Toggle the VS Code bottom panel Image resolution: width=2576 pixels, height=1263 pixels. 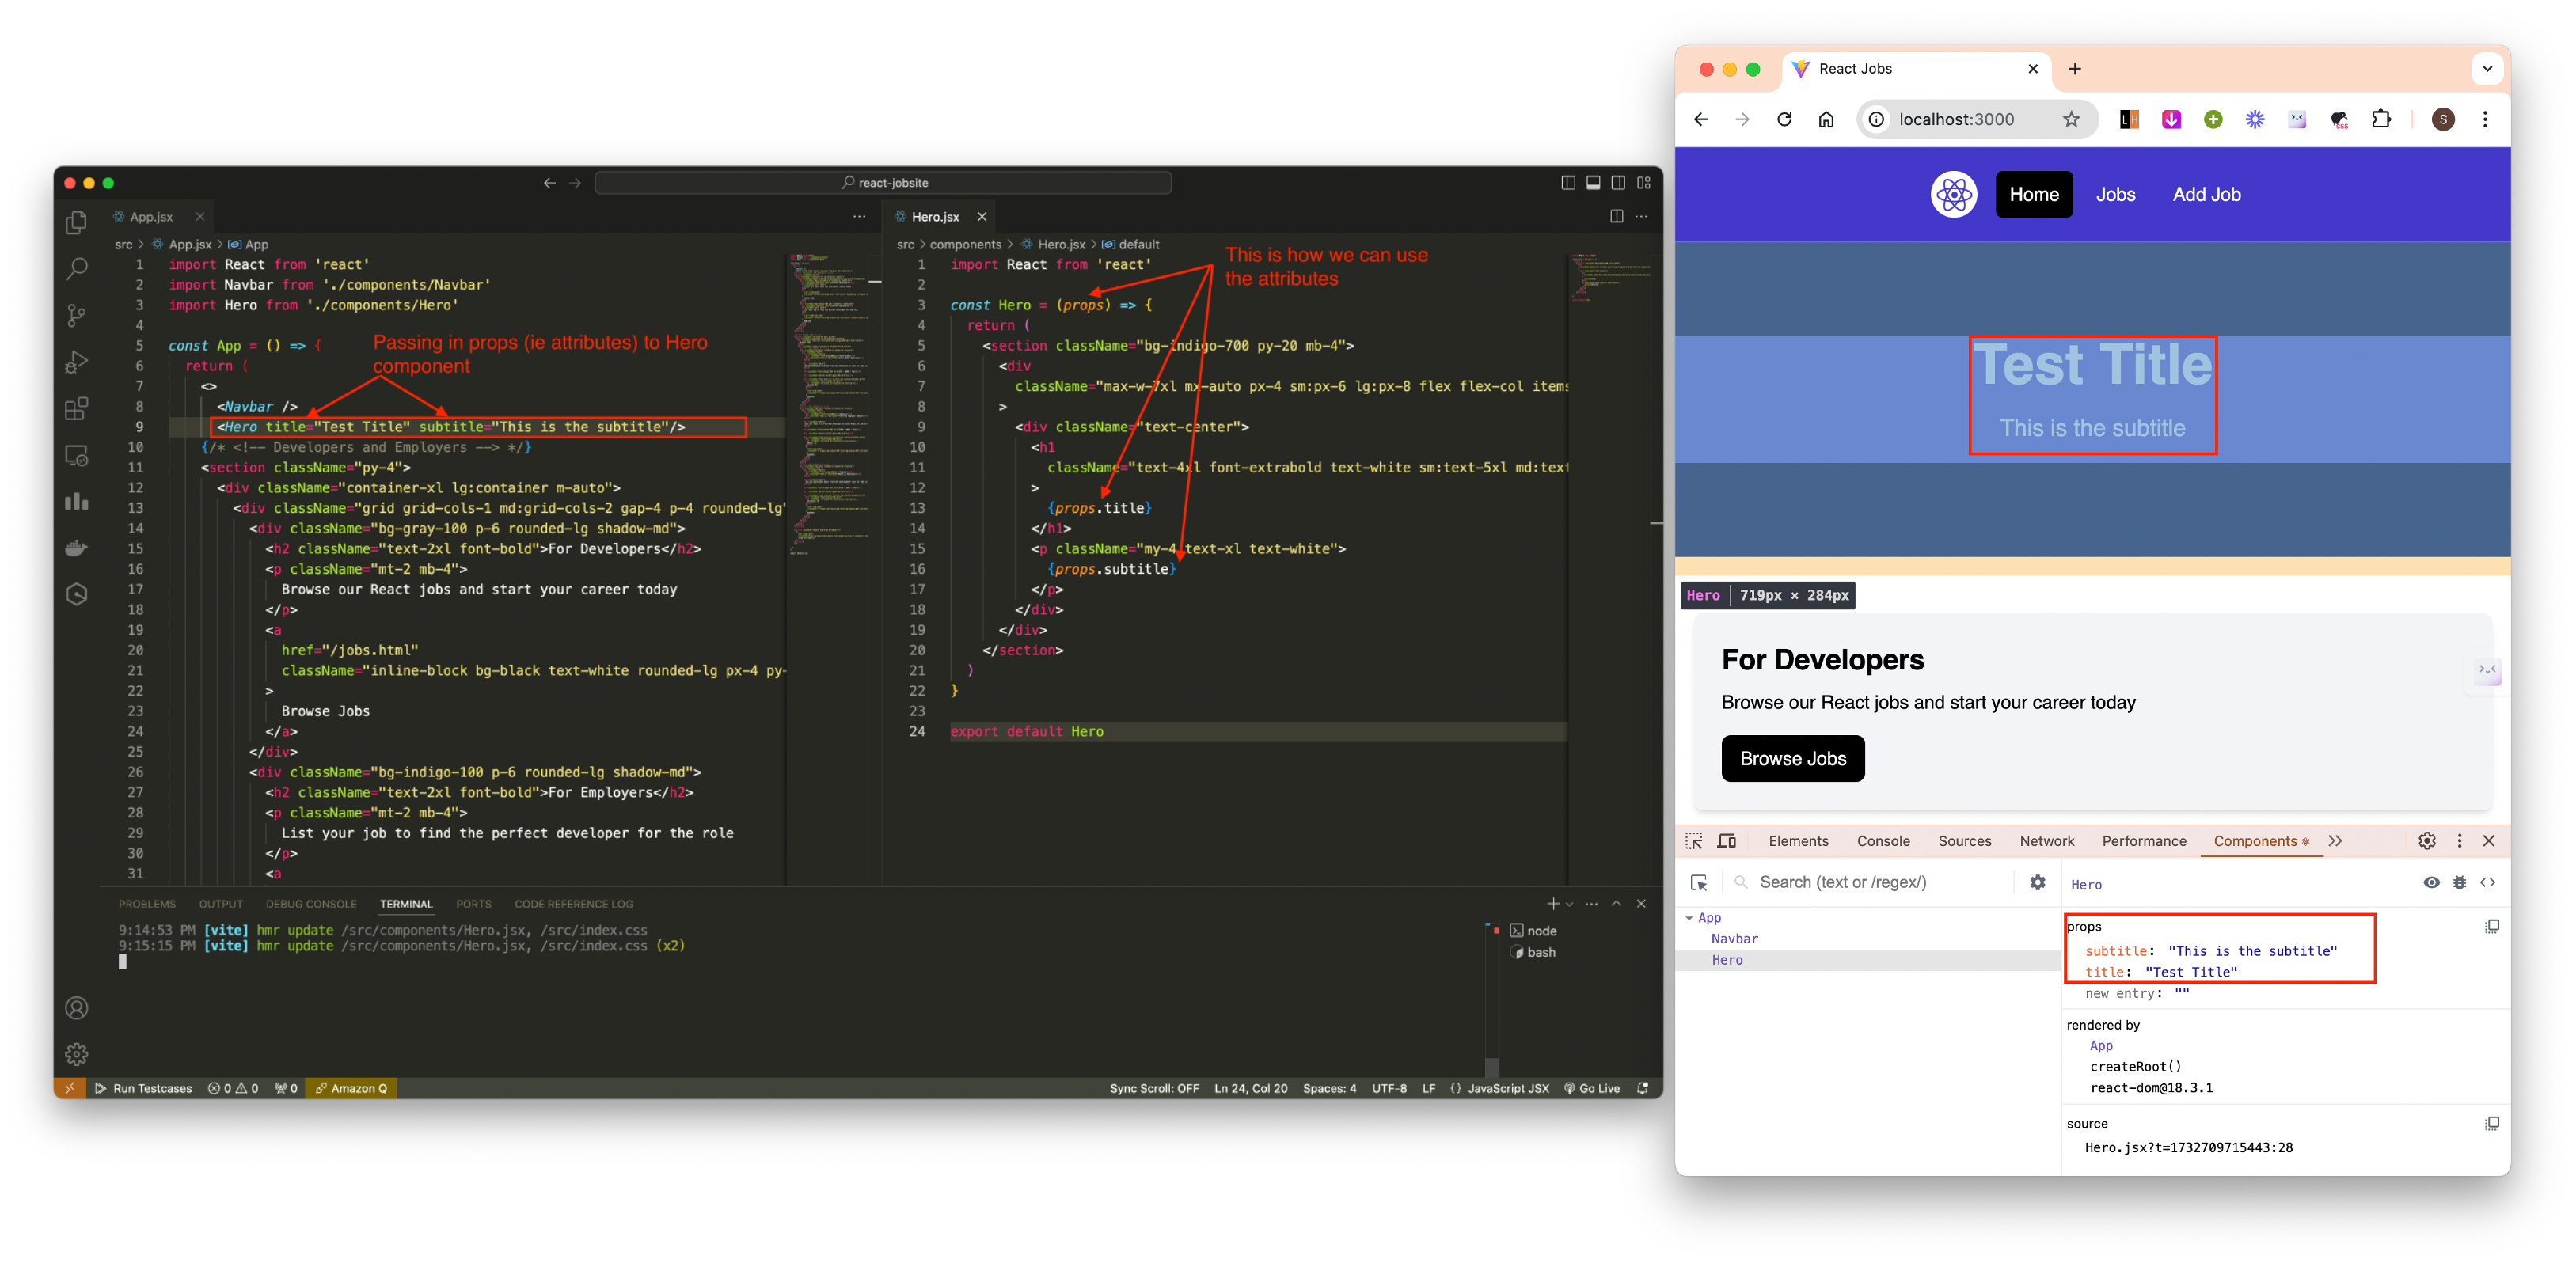pyautogui.click(x=1593, y=183)
